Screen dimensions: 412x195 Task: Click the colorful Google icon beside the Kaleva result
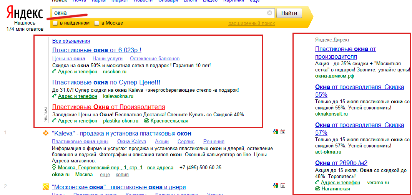coord(275,132)
